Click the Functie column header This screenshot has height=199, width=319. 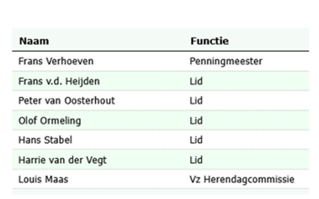pos(209,41)
